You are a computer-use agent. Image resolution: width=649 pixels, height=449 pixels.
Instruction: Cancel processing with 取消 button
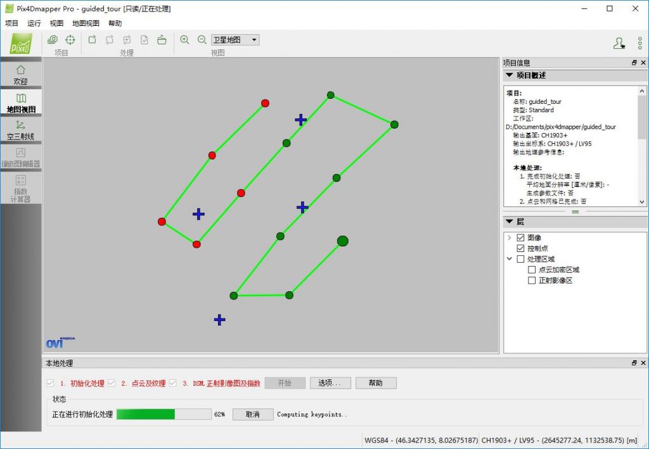[x=253, y=414]
